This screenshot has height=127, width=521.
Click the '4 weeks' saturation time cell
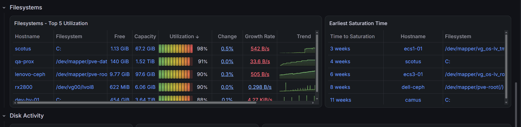point(340,62)
